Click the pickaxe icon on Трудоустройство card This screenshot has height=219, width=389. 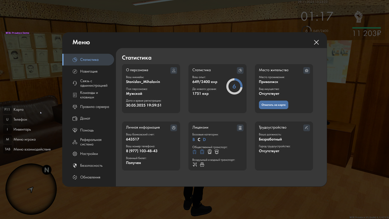(307, 128)
